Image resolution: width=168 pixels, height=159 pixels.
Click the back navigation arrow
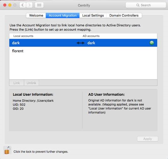point(23,5)
